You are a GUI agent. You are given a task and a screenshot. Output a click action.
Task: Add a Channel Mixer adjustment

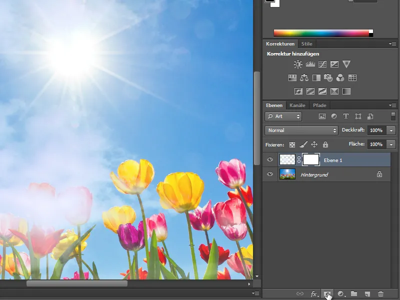click(x=340, y=77)
